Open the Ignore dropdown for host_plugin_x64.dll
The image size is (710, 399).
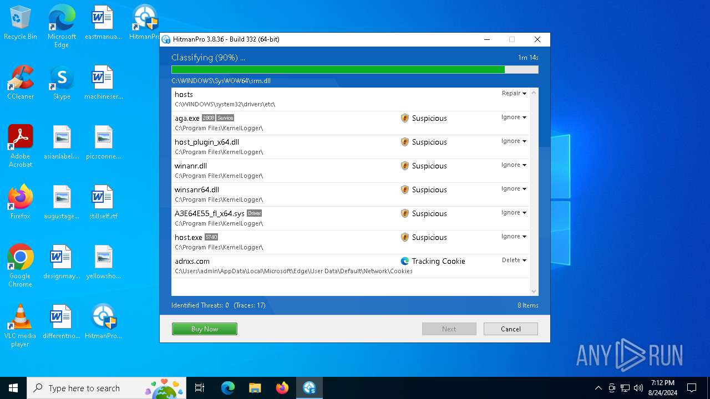pyautogui.click(x=514, y=141)
